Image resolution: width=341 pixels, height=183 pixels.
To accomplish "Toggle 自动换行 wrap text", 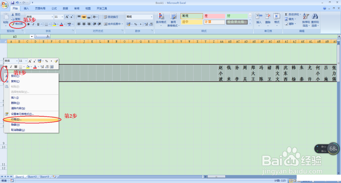I will tap(111, 17).
